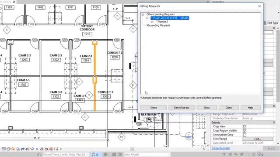Collapse properties section above Range: Top Level
This screenshot has width=280, height=157.
[274, 106]
